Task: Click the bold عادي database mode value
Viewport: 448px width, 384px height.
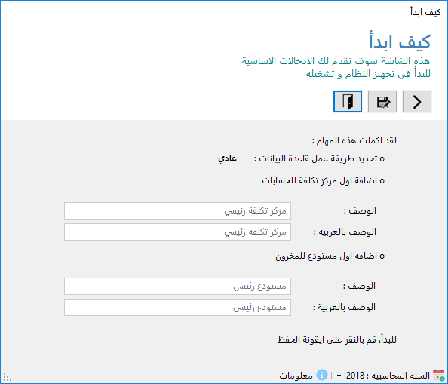Action: (228, 158)
